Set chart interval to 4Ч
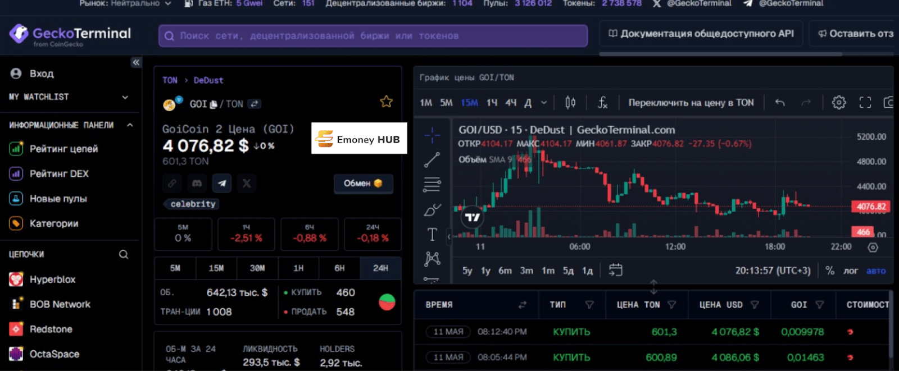This screenshot has height=371, width=899. tap(511, 103)
